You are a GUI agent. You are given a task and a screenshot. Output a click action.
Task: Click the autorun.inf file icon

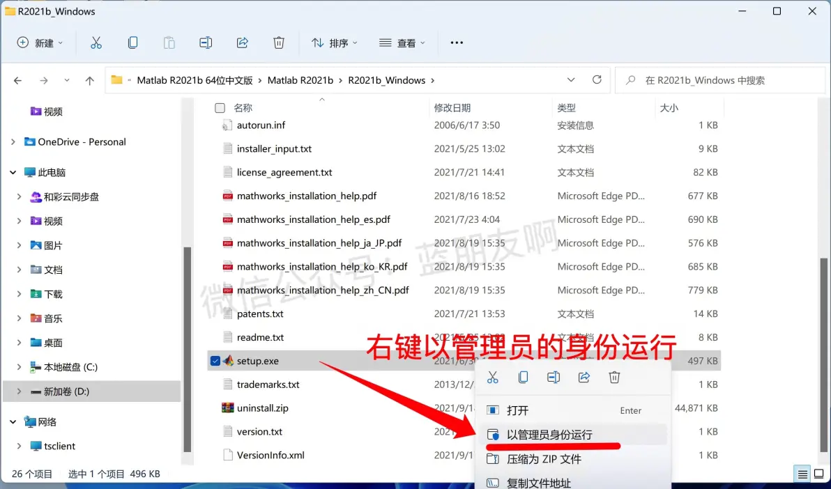(227, 125)
